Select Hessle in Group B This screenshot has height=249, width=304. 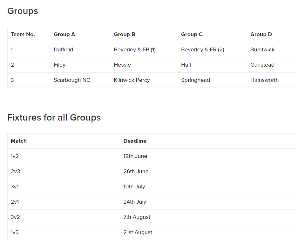(x=122, y=65)
